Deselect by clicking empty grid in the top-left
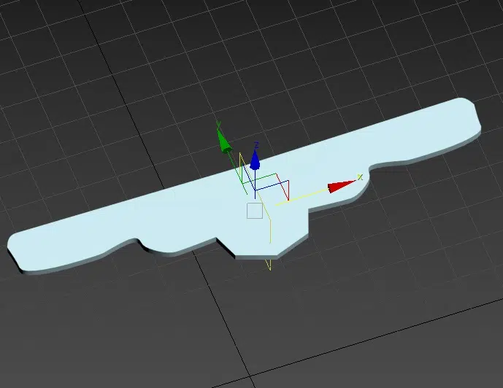This screenshot has width=503, height=388. pos(44,44)
